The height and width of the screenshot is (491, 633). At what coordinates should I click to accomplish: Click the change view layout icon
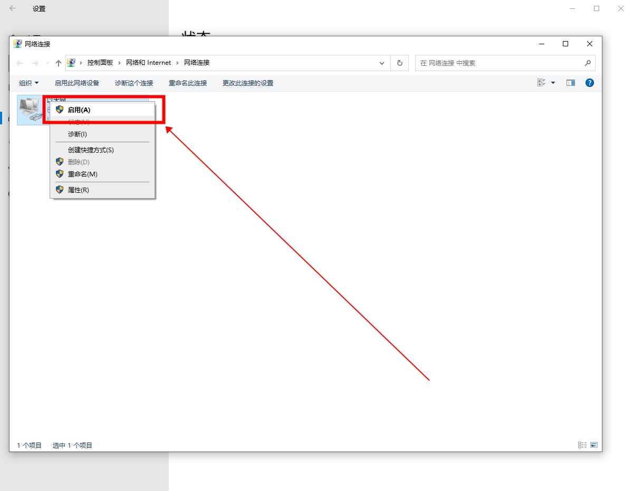[541, 83]
